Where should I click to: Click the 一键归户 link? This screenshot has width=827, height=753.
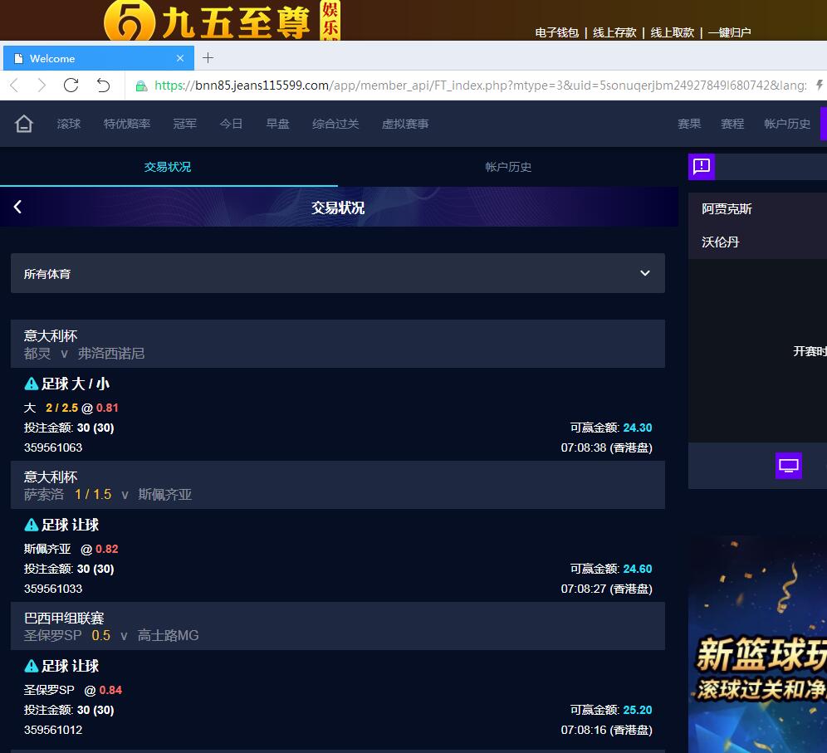coord(729,32)
